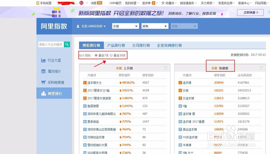Click keyword 半身裙 in 热搜榜

click(187, 145)
